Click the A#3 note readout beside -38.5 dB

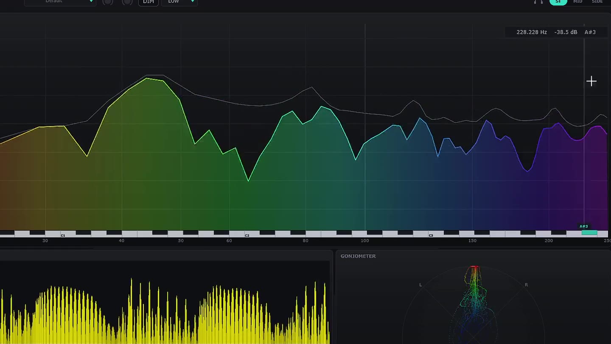coord(590,32)
